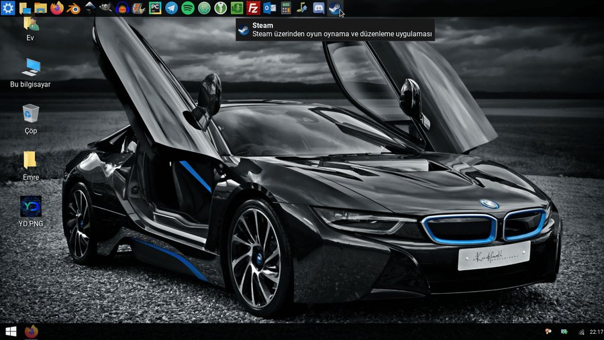The height and width of the screenshot is (340, 604).
Task: Start PyCharm from the top panel
Action: [x=155, y=9]
